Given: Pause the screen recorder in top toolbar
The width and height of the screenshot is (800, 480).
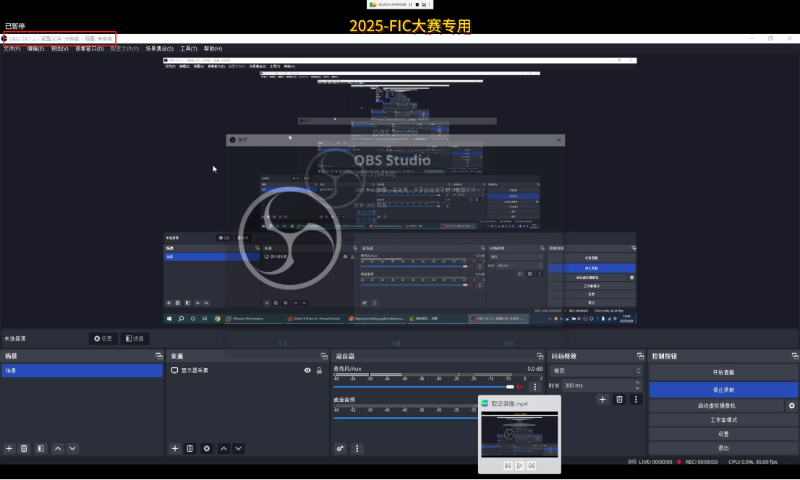Looking at the screenshot, I should click(411, 4).
